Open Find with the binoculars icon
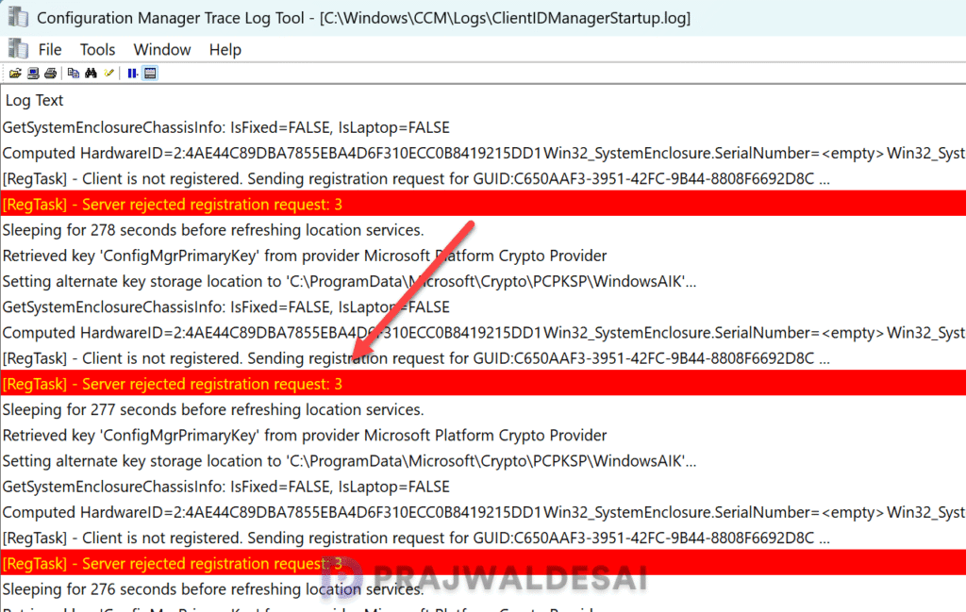This screenshot has width=966, height=612. [x=91, y=74]
